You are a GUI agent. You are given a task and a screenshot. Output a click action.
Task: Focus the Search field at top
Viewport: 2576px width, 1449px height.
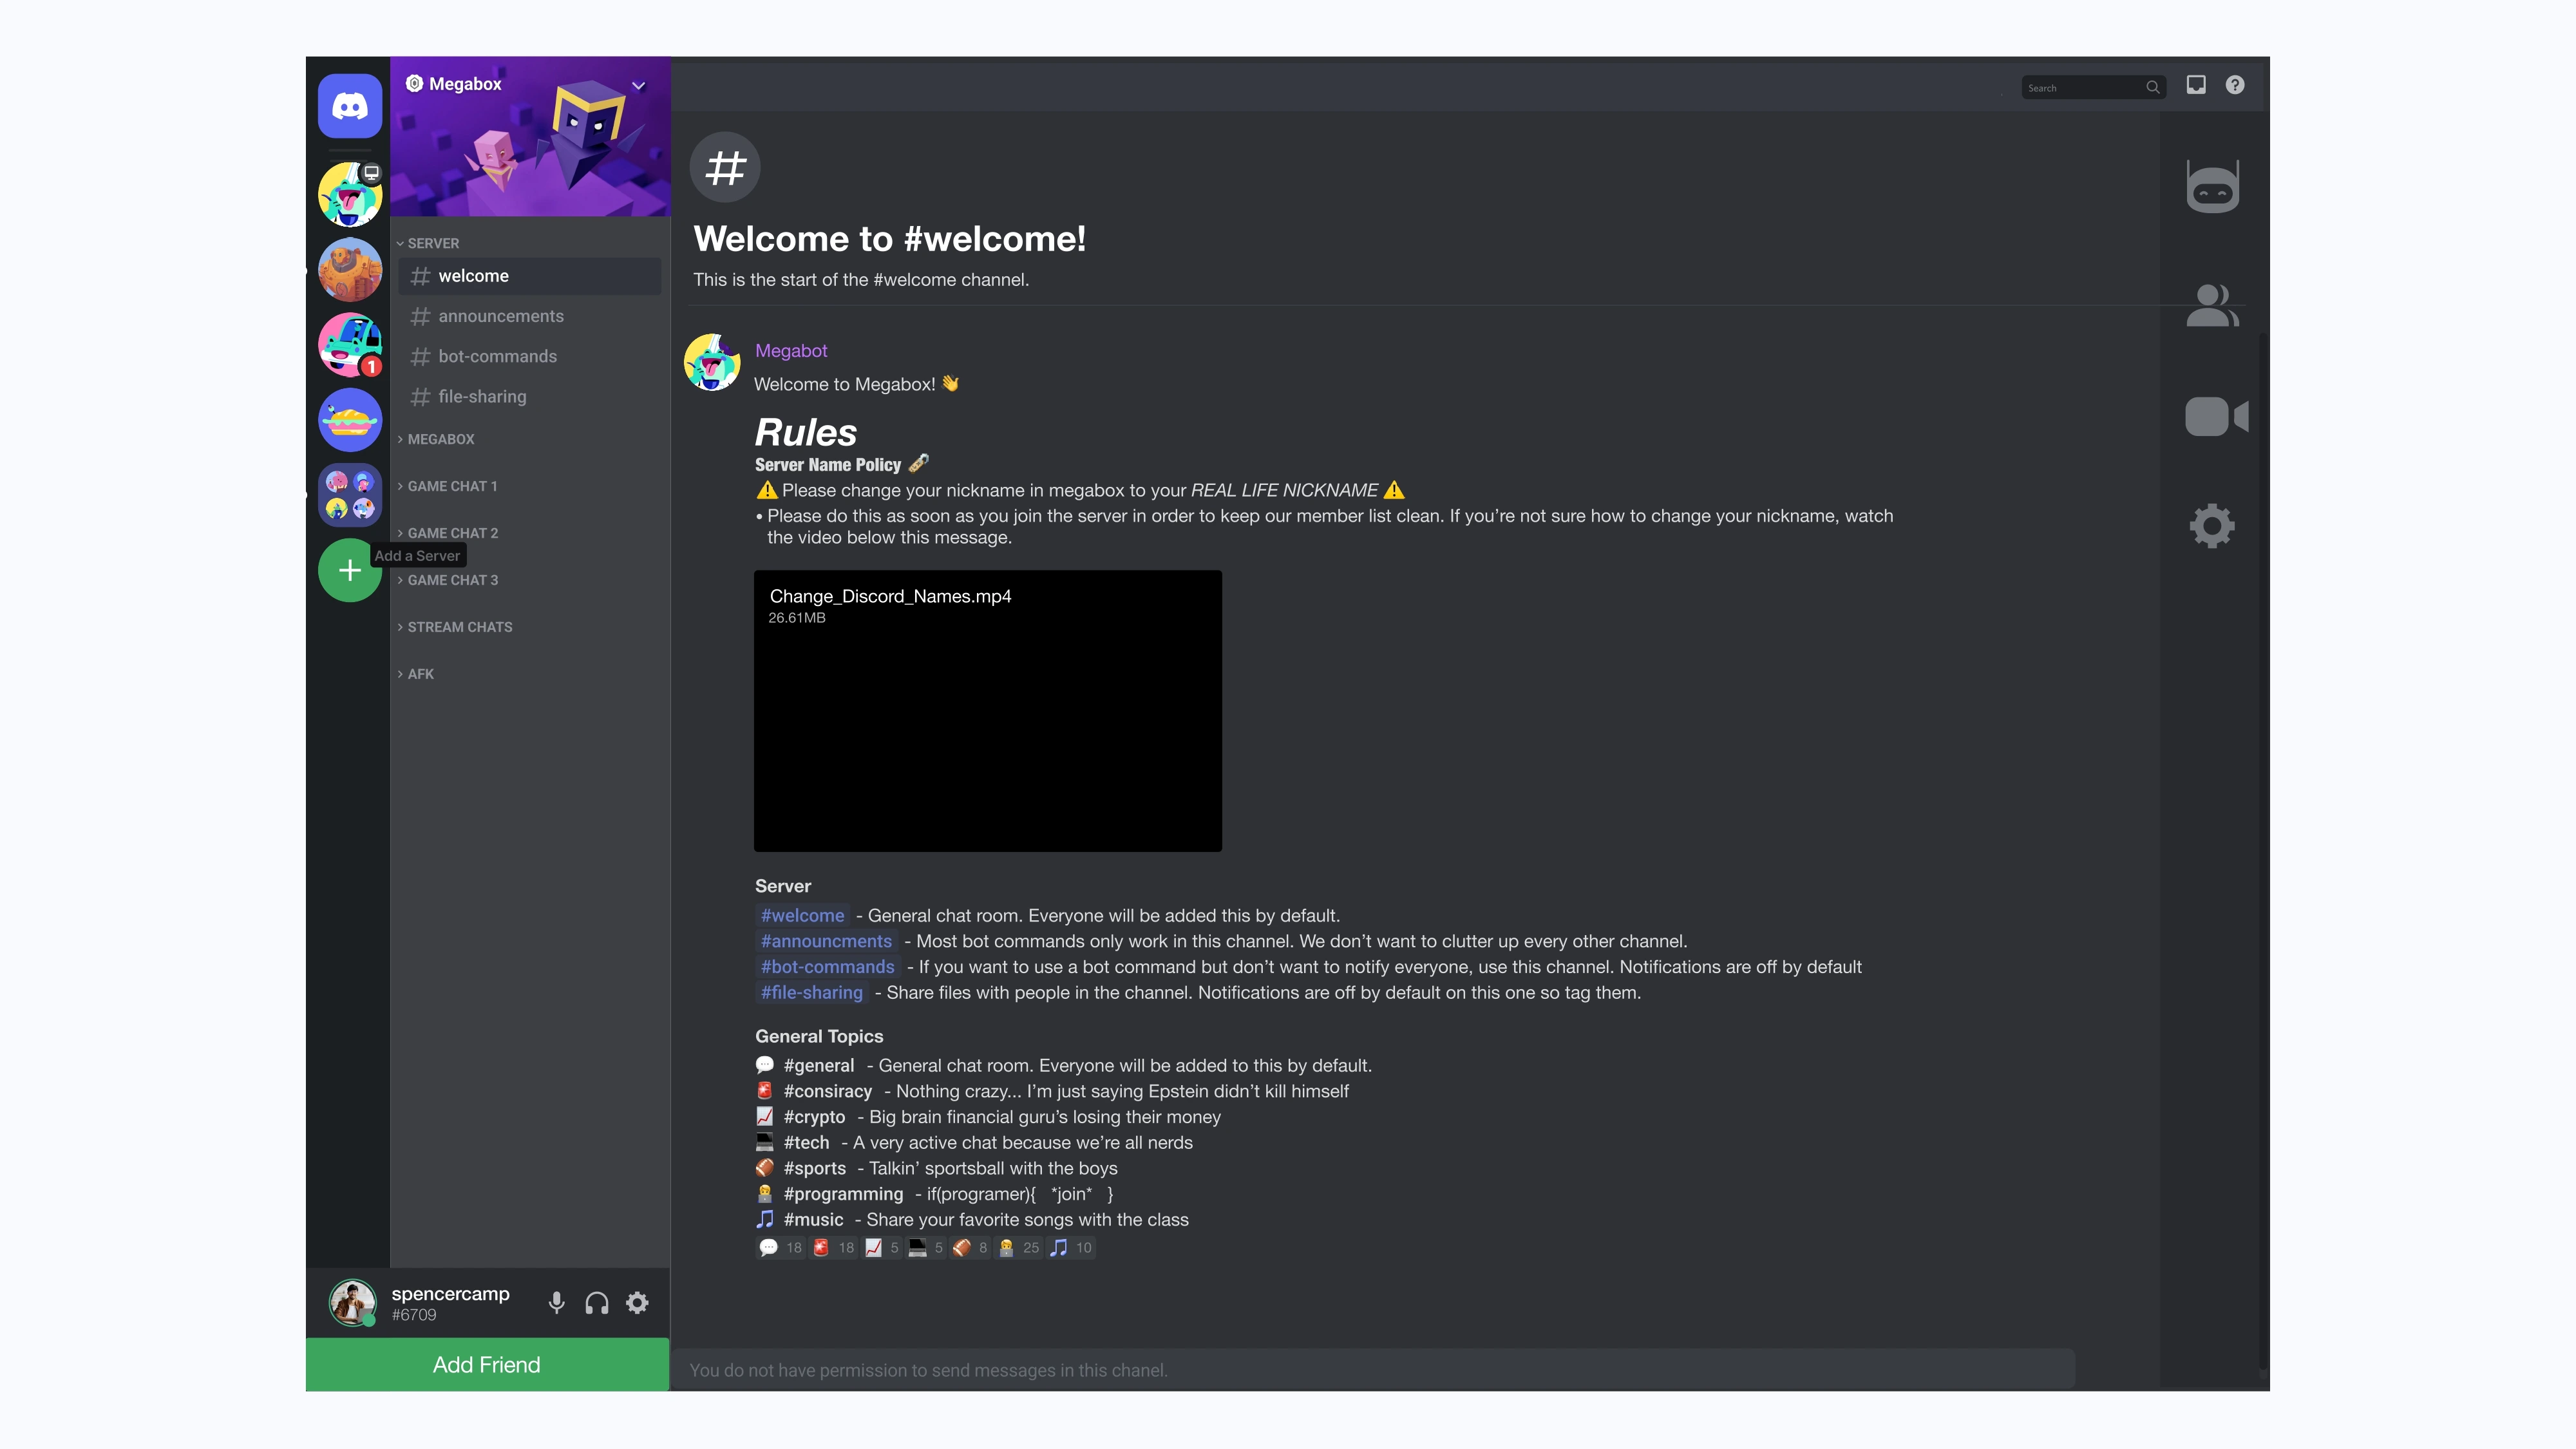click(x=2093, y=87)
